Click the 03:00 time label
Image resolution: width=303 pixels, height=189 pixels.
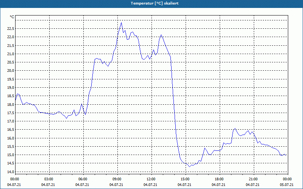click(49, 179)
